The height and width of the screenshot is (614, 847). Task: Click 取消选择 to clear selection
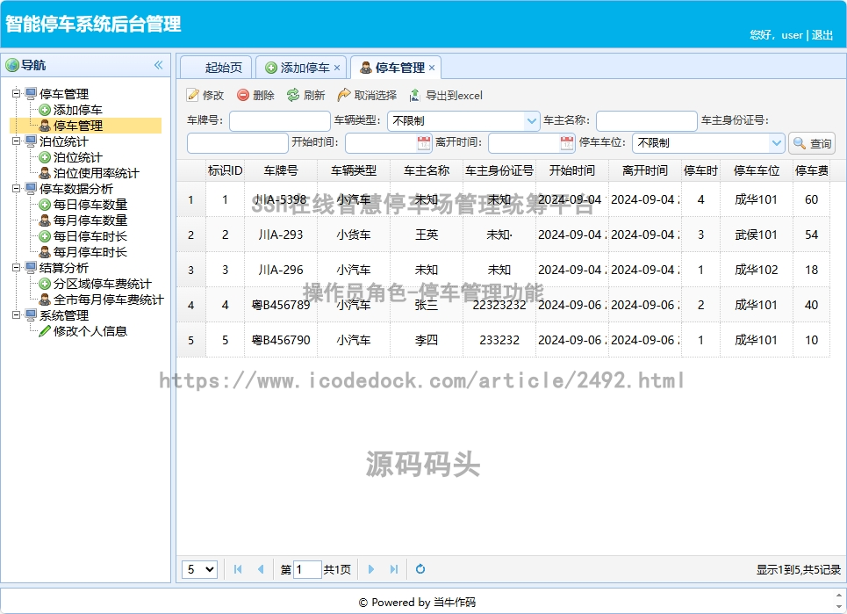(x=367, y=95)
